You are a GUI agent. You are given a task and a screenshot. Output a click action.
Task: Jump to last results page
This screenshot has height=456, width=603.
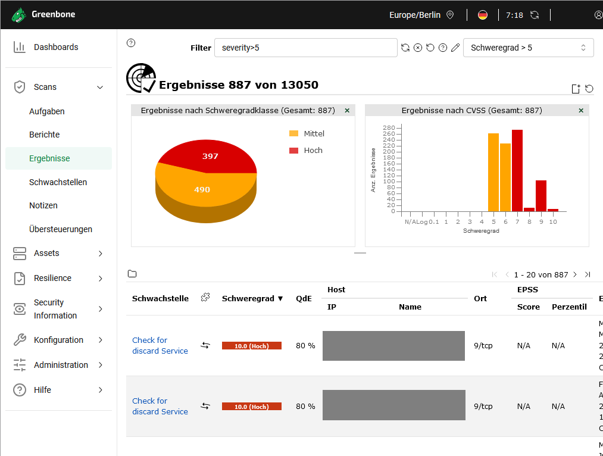click(x=588, y=274)
